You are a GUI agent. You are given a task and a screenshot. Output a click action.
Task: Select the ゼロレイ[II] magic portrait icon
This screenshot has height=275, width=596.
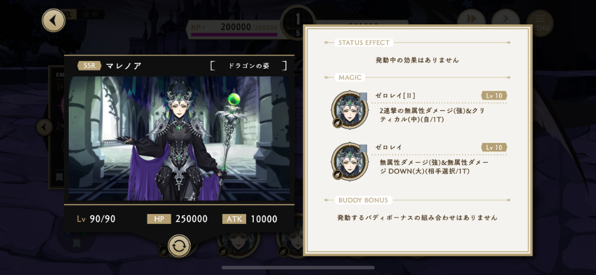[350, 110]
